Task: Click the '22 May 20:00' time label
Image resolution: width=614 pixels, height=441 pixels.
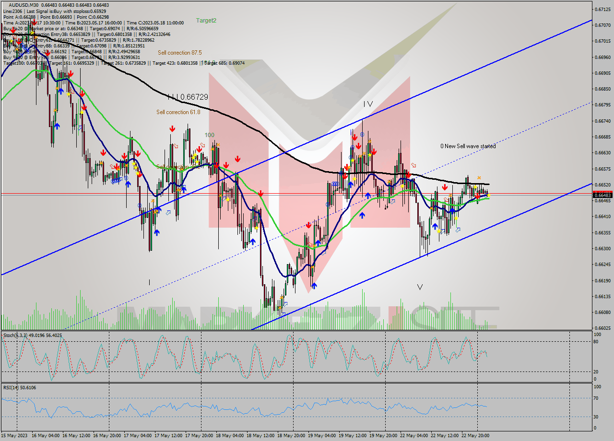Action: pyautogui.click(x=475, y=436)
